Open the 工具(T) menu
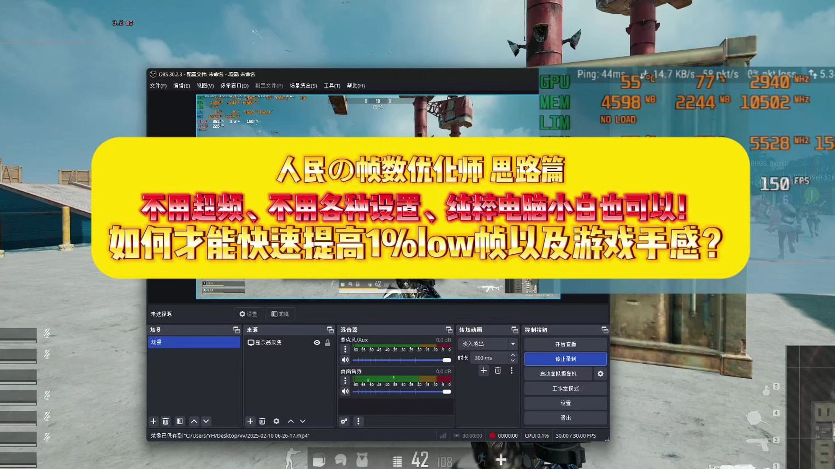835x469 pixels. click(332, 85)
